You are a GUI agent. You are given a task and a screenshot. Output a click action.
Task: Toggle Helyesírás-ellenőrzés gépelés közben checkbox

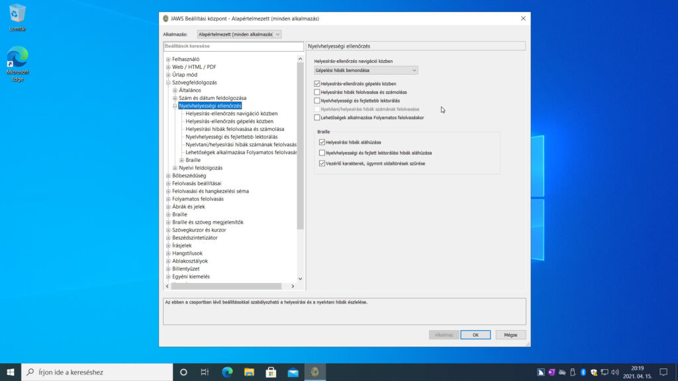pos(317,84)
